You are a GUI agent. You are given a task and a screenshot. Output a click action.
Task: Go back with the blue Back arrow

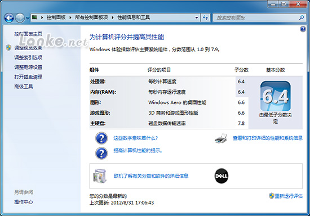(9, 18)
